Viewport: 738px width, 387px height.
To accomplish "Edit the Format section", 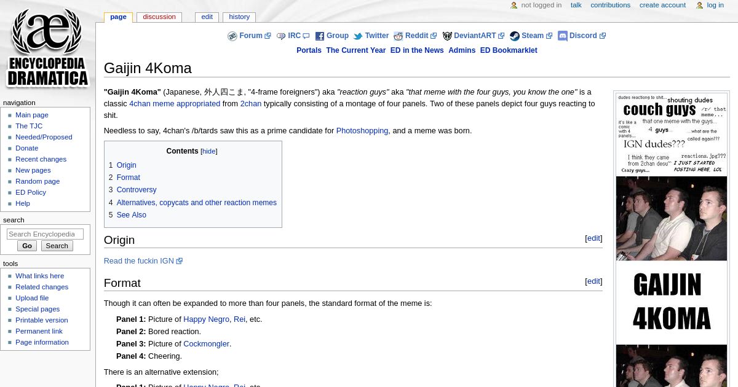I will pos(593,281).
